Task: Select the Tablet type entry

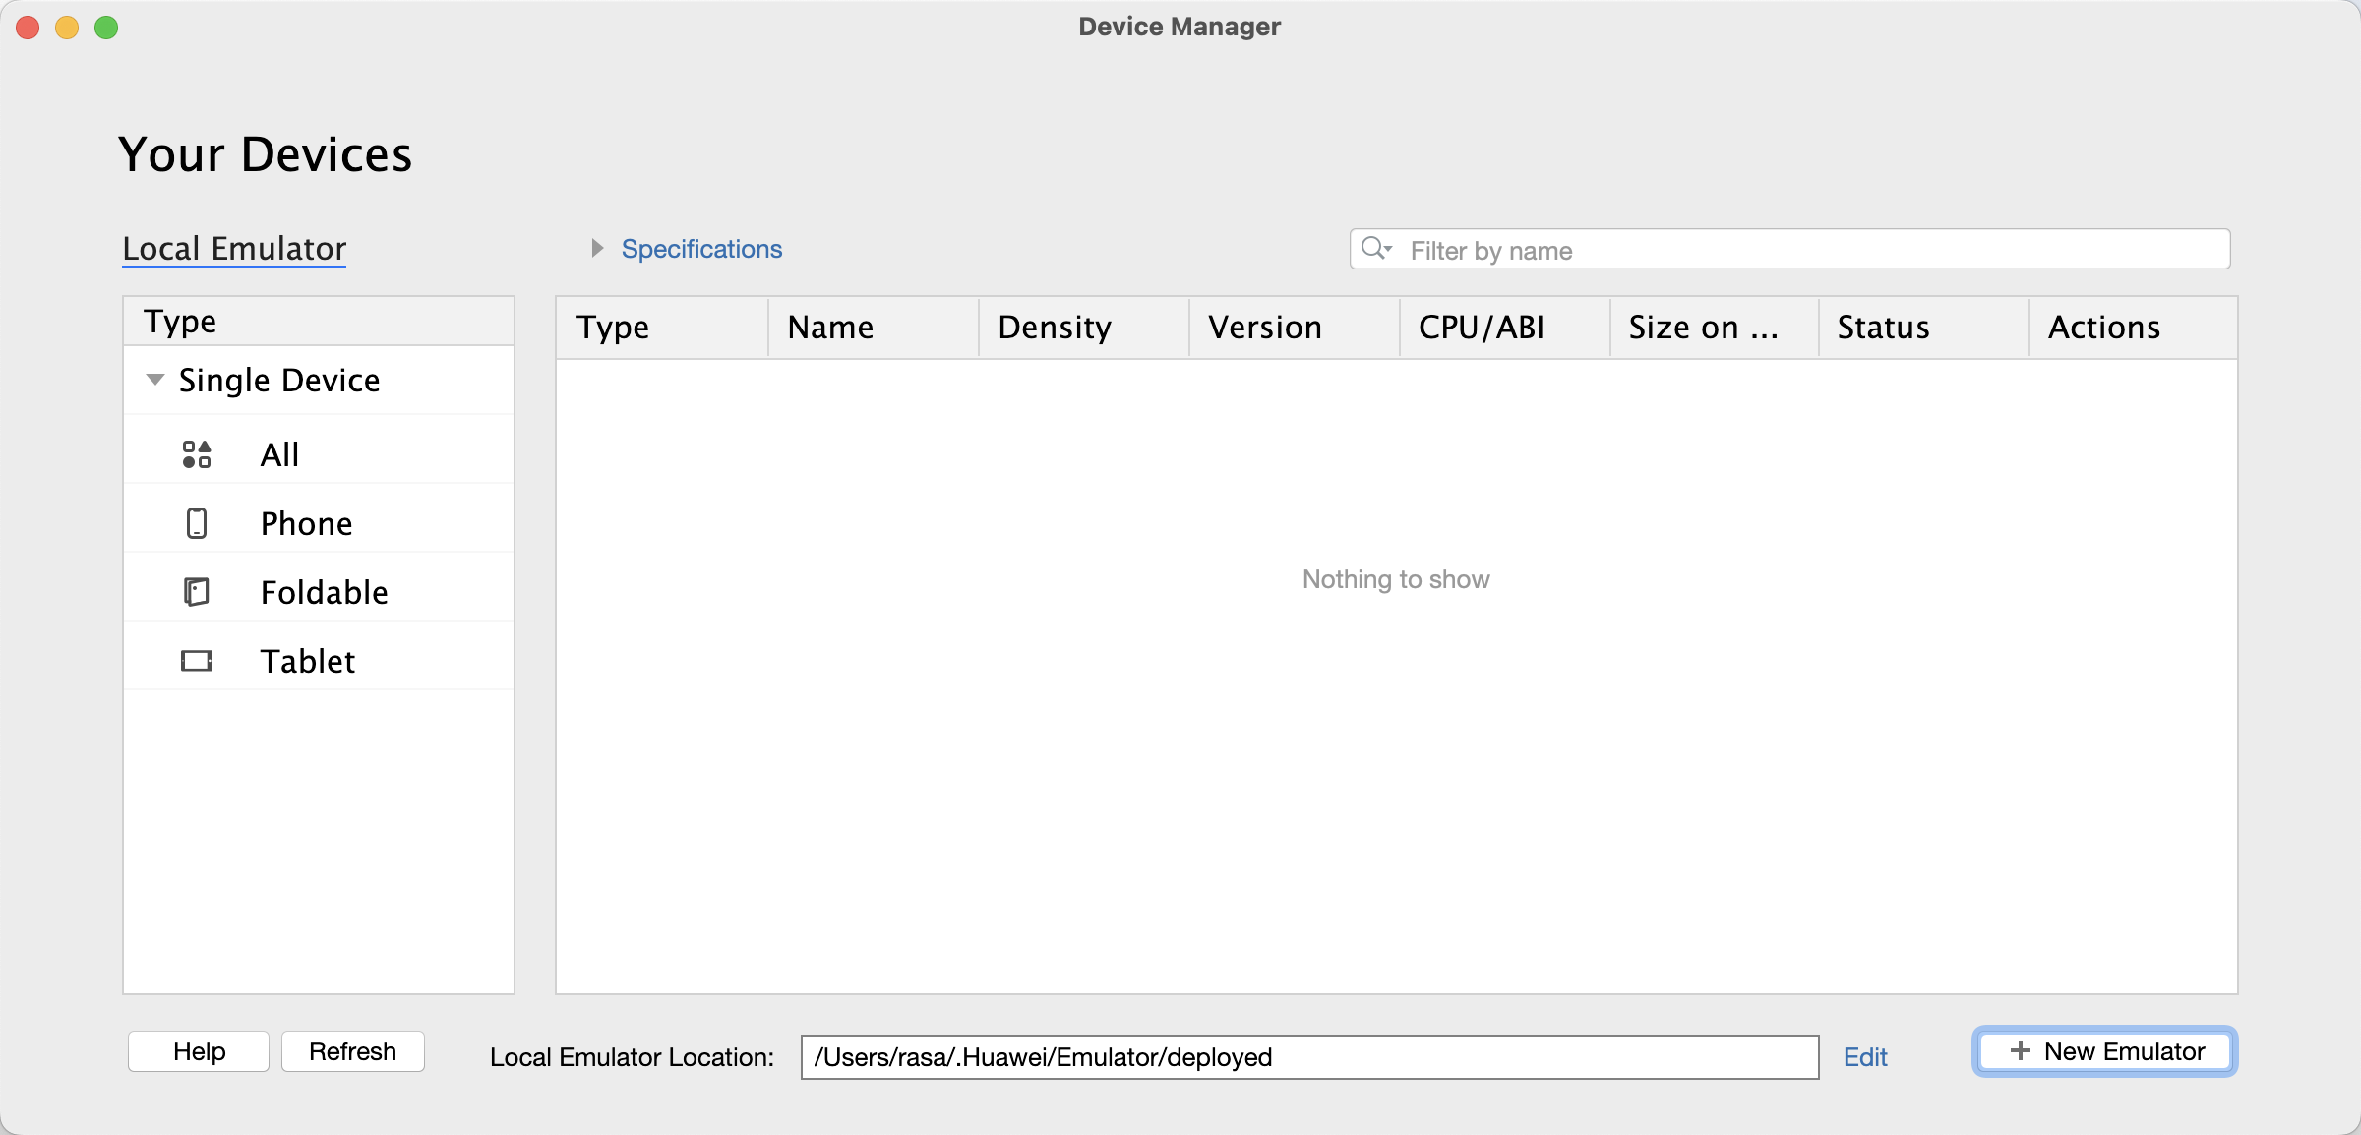Action: (x=307, y=661)
